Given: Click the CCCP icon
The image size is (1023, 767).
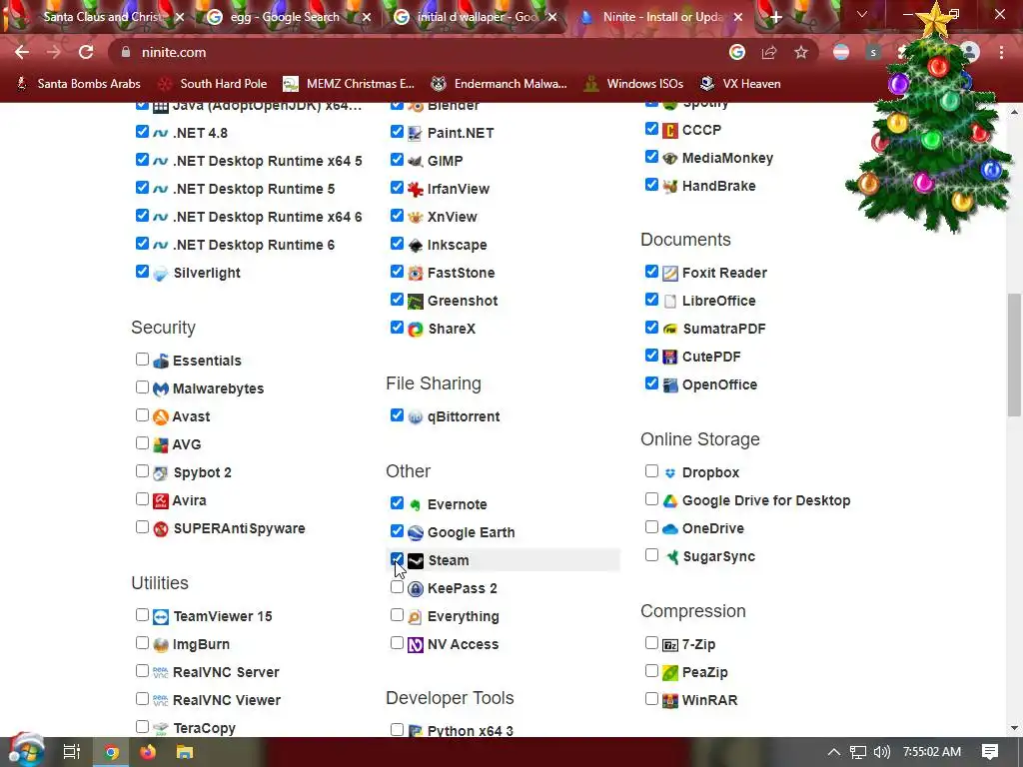Looking at the screenshot, I should point(670,131).
